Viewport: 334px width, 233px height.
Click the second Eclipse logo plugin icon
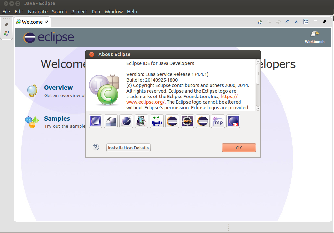click(203, 121)
